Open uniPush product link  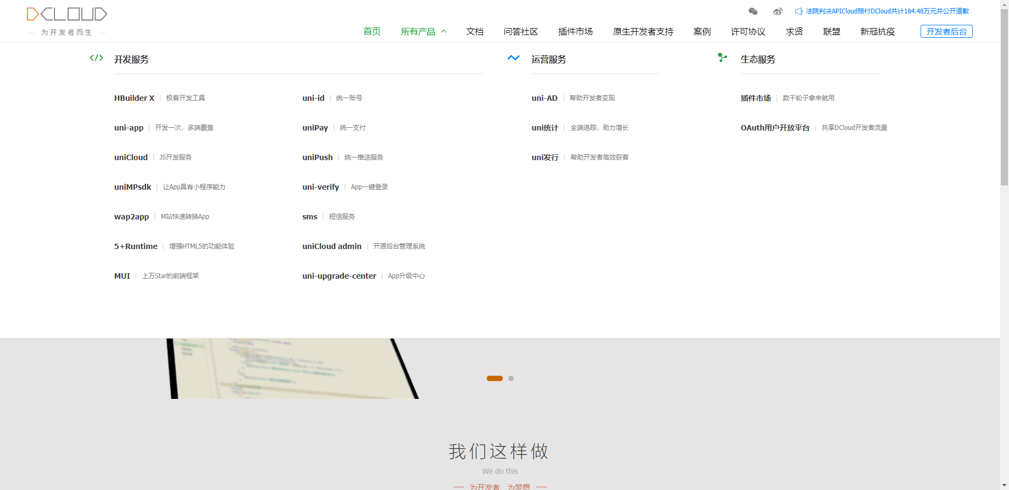coord(317,157)
